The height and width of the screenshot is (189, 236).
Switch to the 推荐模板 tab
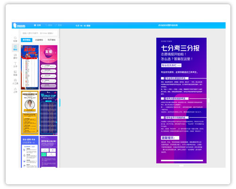point(26,40)
